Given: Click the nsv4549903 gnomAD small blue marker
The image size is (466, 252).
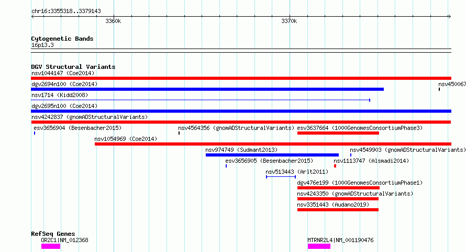Looking at the screenshot, I should 351,155.
